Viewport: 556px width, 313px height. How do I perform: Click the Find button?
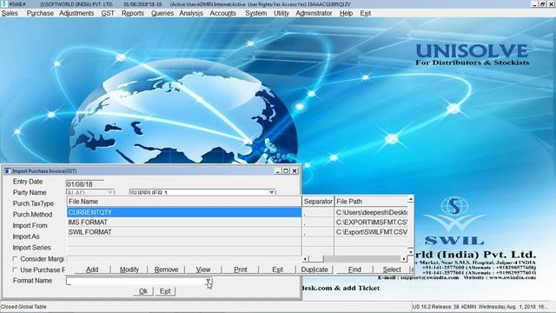click(x=354, y=270)
